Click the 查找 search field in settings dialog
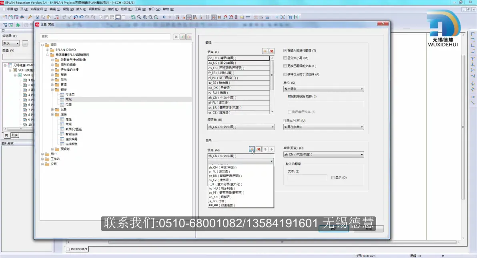Screen dimensions: 477x258 pyautogui.click(x=105, y=36)
